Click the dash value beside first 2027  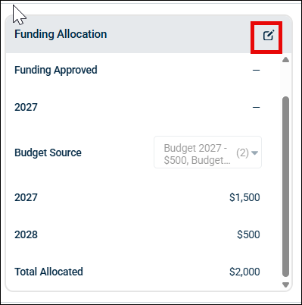tap(256, 107)
